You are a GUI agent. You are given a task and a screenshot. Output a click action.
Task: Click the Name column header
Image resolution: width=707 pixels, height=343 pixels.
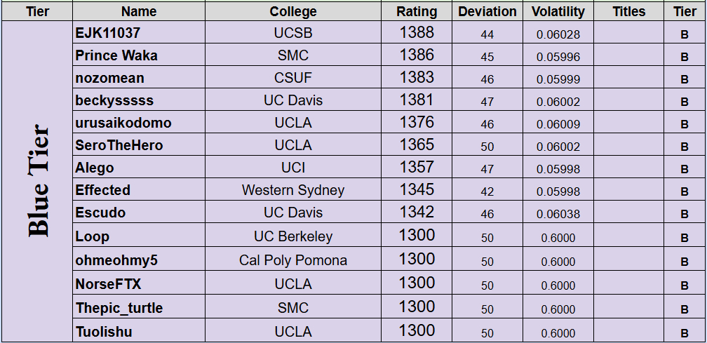[x=139, y=11]
